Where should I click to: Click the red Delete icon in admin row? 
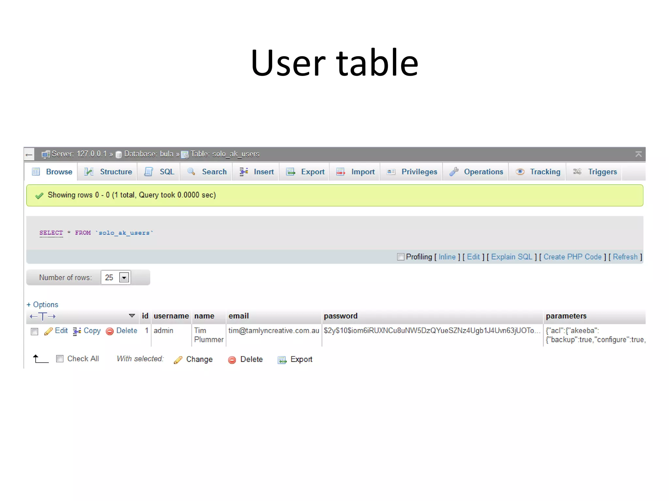[x=110, y=331]
